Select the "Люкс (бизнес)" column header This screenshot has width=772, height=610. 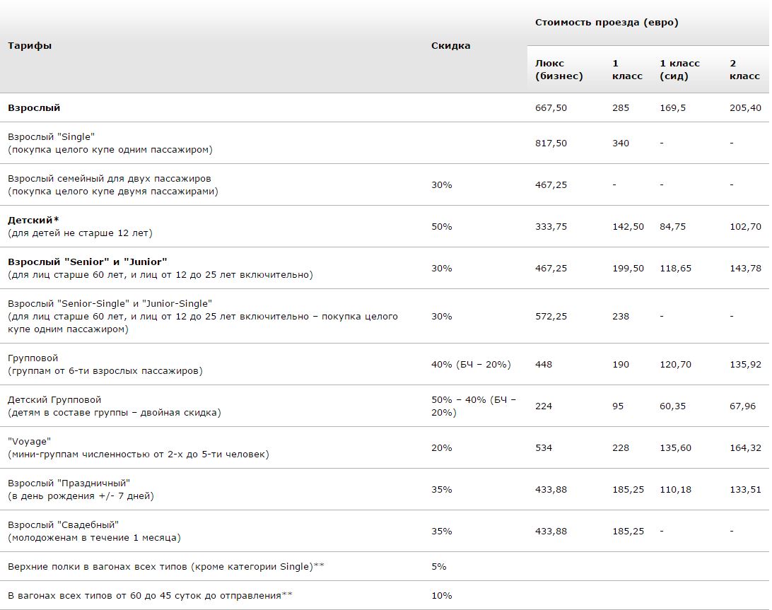point(558,69)
